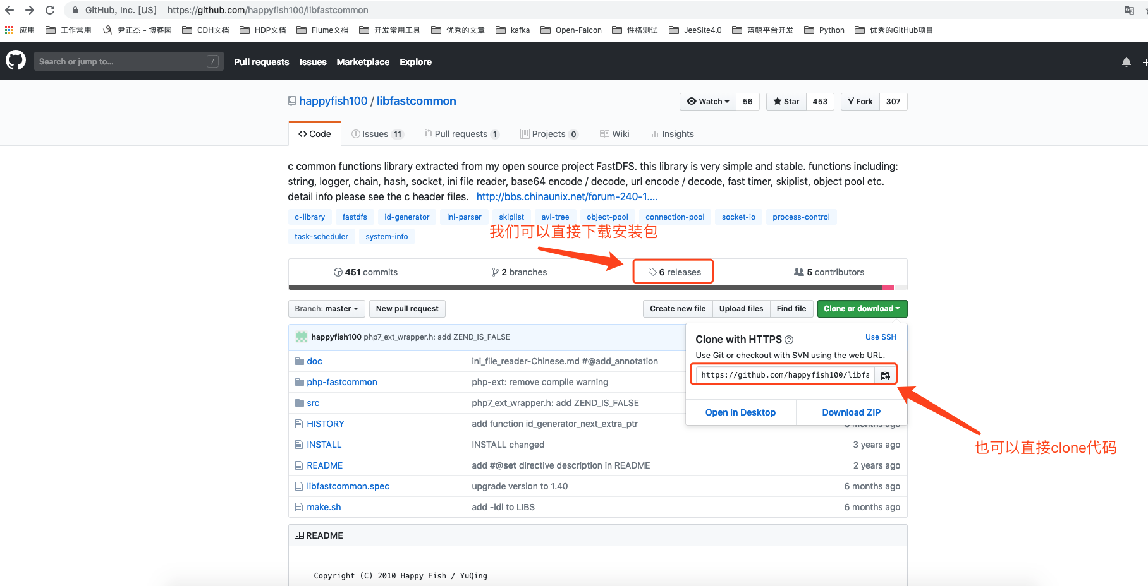
Task: Click Create new file button
Action: click(678, 309)
